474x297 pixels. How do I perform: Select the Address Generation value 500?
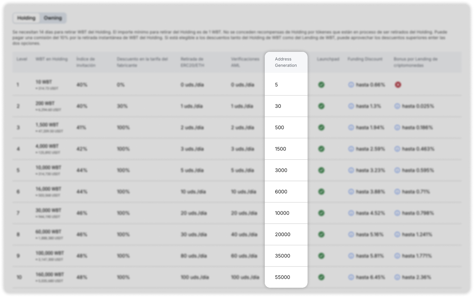(x=279, y=128)
